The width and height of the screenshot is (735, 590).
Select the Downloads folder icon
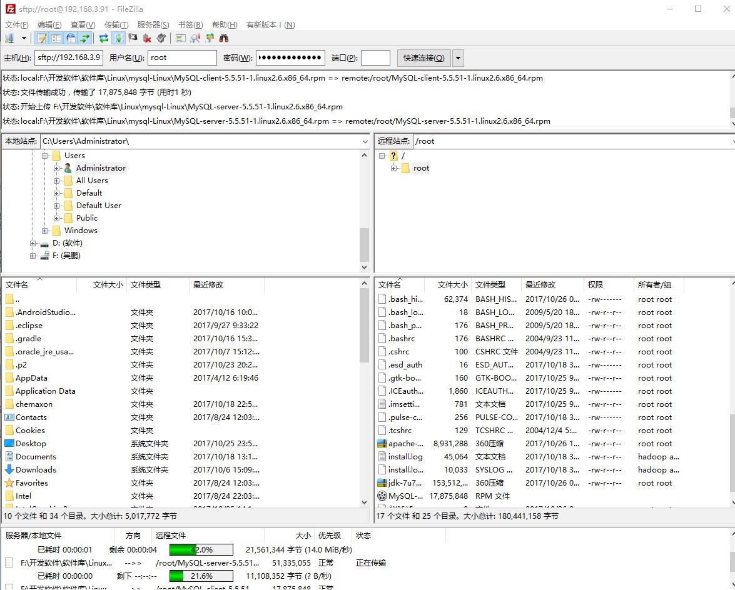[x=9, y=469]
